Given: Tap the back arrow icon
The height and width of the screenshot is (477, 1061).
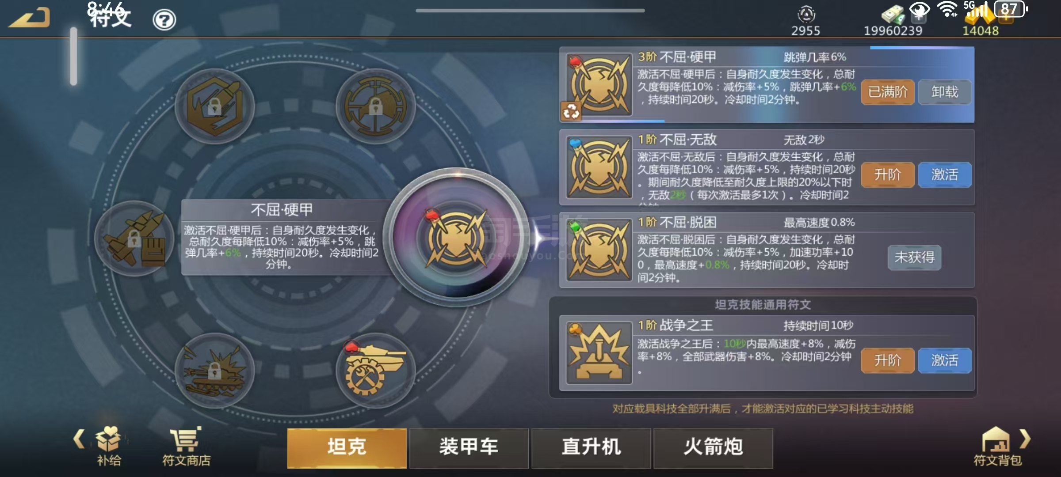Looking at the screenshot, I should [x=29, y=19].
